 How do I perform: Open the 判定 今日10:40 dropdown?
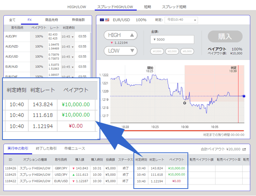point(181,20)
